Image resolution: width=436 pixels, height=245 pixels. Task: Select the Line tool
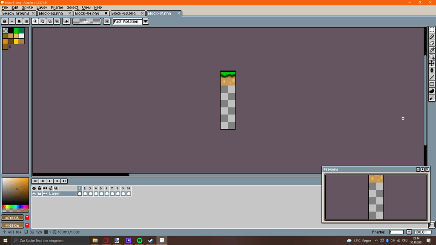pos(432,77)
